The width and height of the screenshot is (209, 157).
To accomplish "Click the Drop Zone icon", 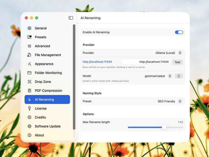I will [x=30, y=82].
